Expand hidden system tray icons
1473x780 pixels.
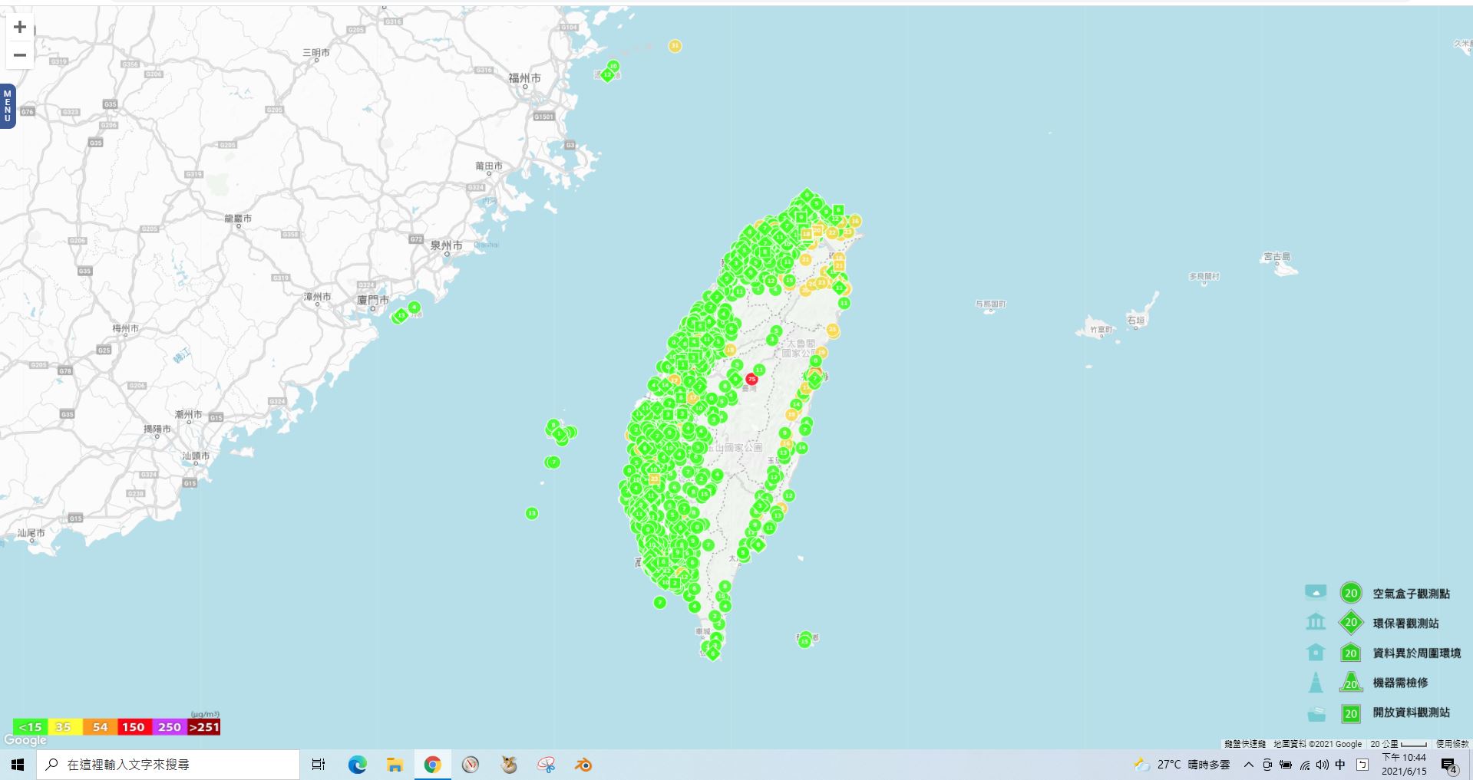(1249, 765)
